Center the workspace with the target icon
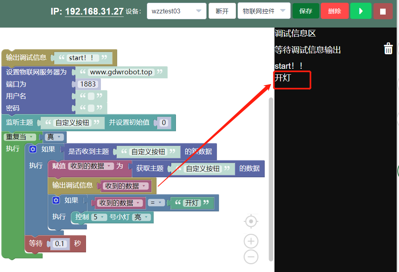The height and width of the screenshot is (272, 399). [251, 221]
